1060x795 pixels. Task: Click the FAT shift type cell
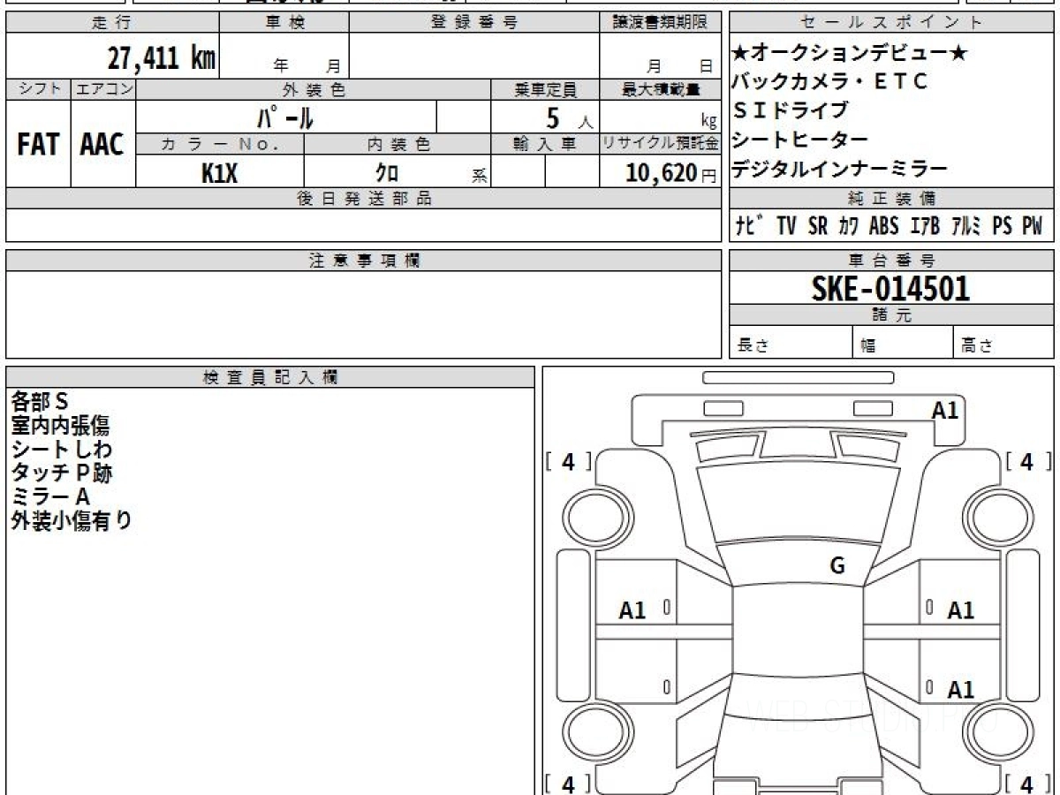(38, 145)
